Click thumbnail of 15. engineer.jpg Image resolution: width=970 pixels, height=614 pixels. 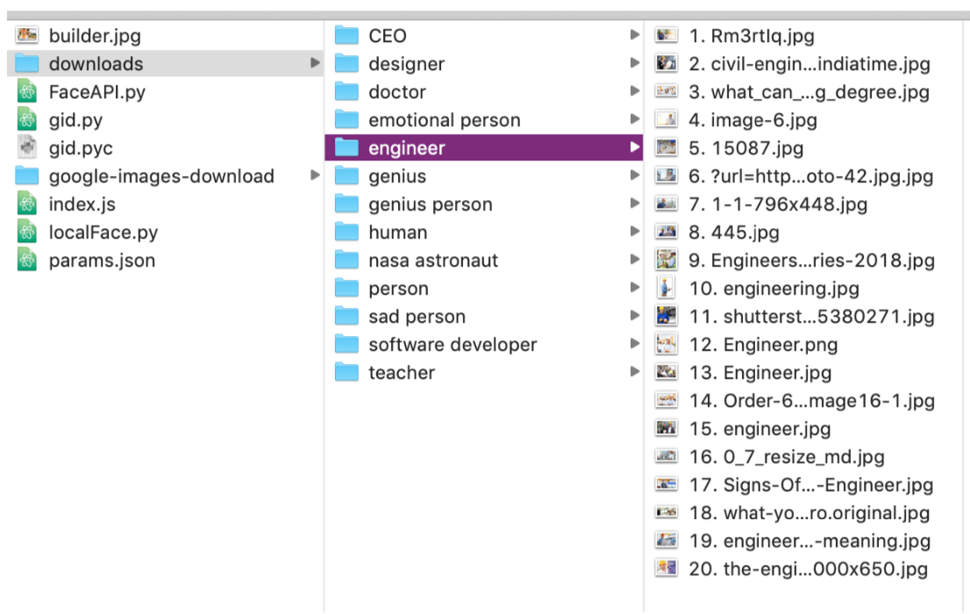[667, 428]
